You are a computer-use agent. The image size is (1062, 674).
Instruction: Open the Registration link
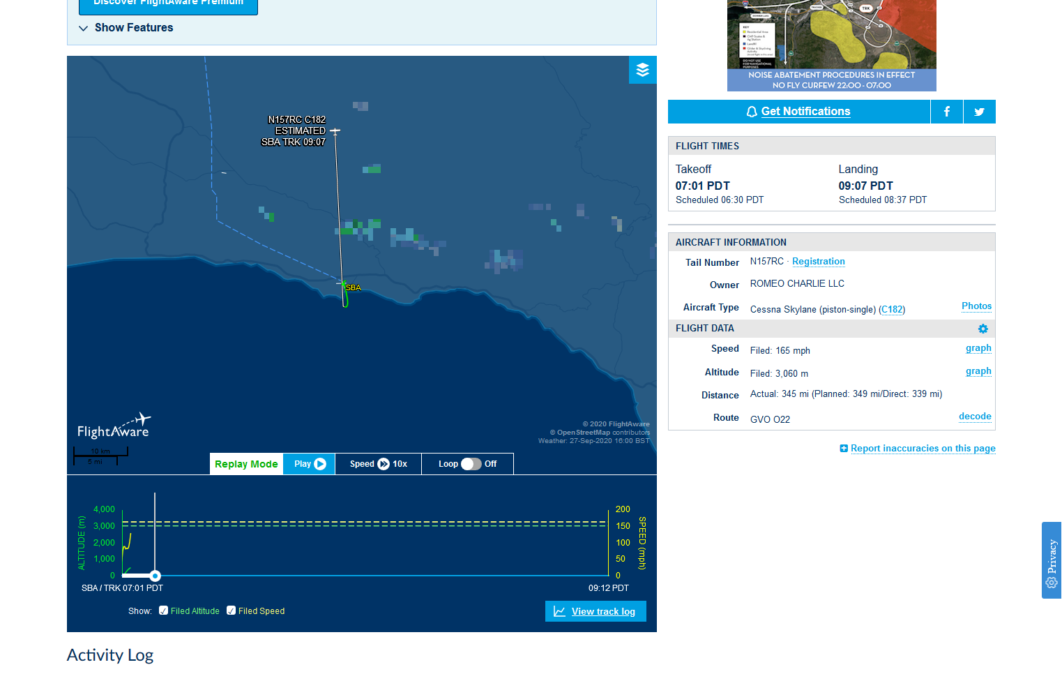tap(819, 262)
